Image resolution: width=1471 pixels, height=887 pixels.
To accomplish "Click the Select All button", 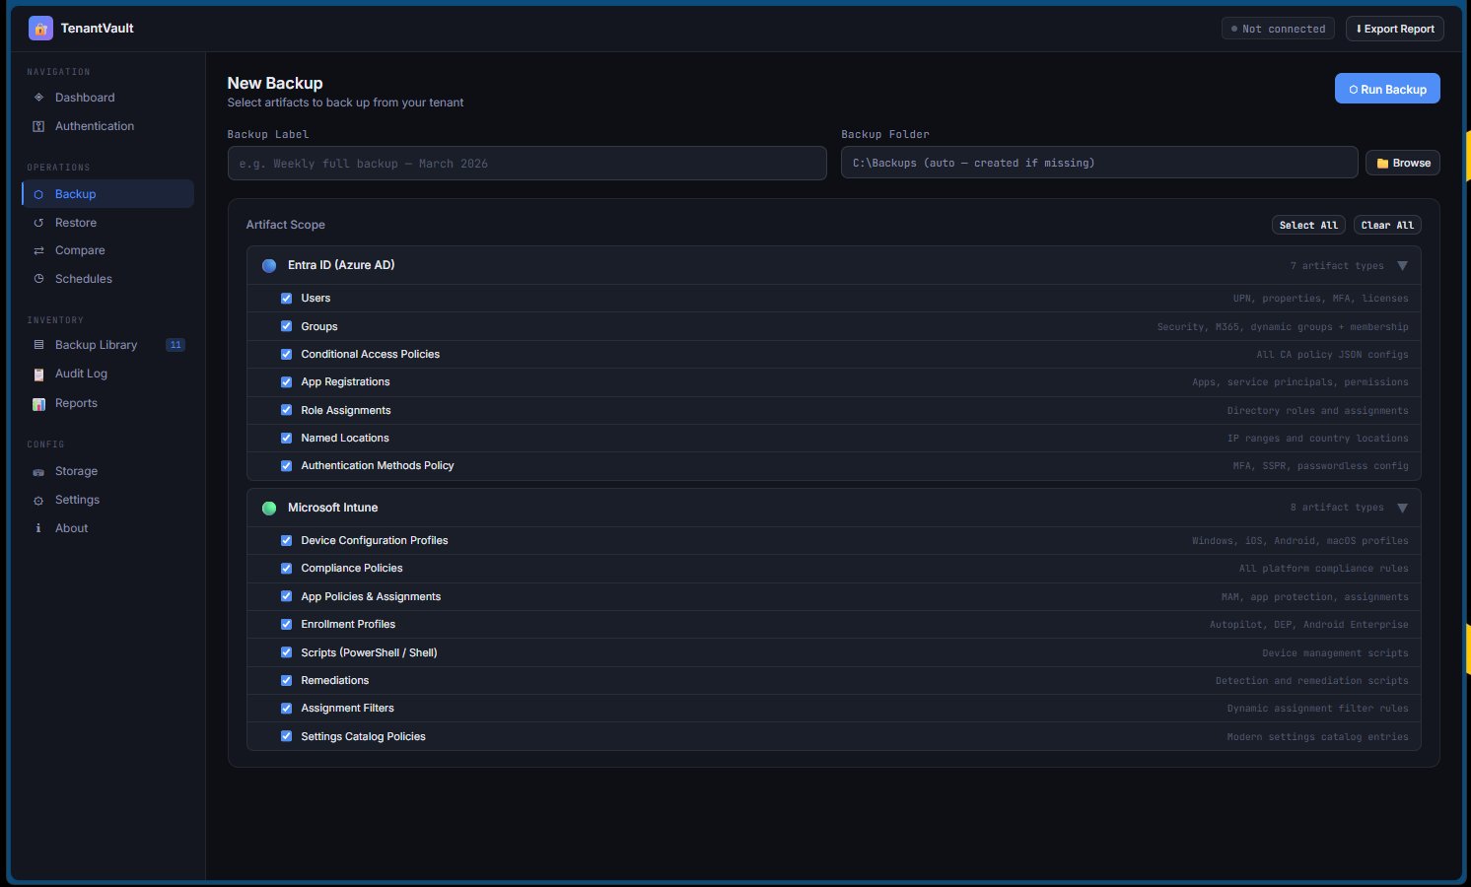I will (1308, 225).
